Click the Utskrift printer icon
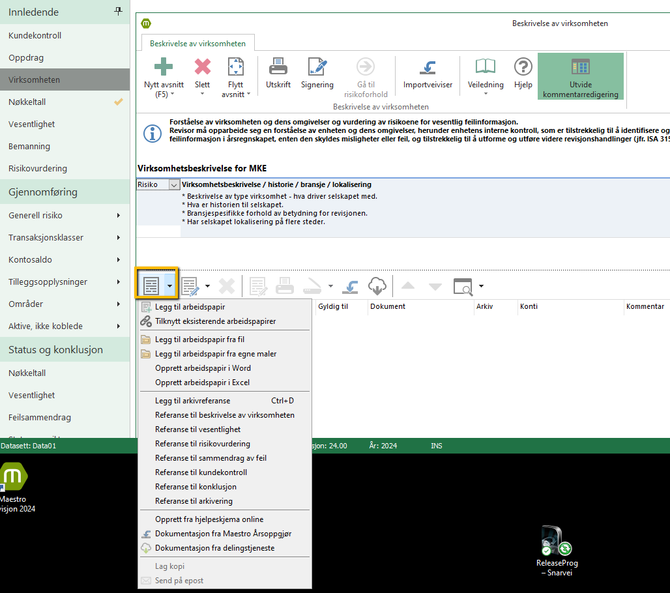The image size is (670, 593). point(278,66)
